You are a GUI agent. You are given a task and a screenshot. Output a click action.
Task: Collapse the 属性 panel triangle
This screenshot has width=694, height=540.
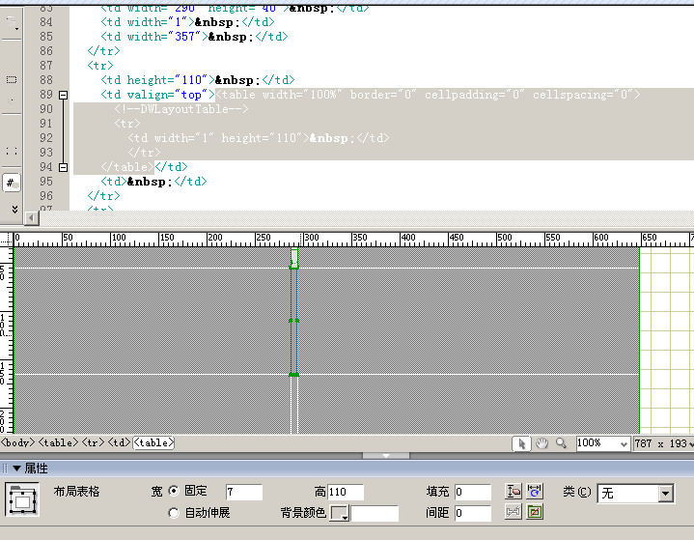pyautogui.click(x=16, y=469)
